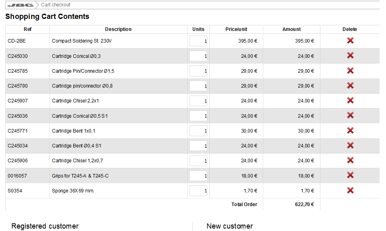Click the Registered customer heading
386x231 pixels.
coord(45,226)
